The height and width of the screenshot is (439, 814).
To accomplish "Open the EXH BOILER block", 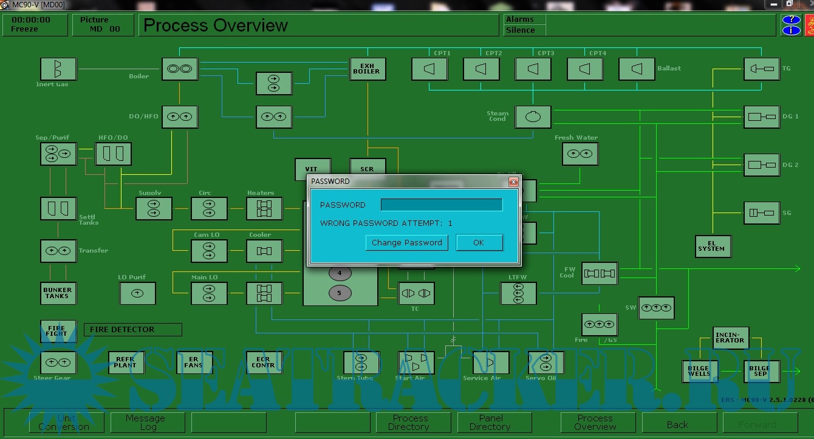I will 368,69.
